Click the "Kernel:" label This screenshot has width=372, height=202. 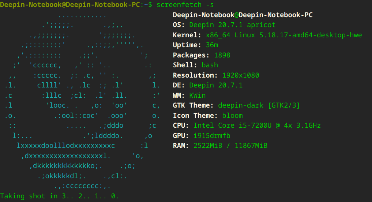(187, 35)
